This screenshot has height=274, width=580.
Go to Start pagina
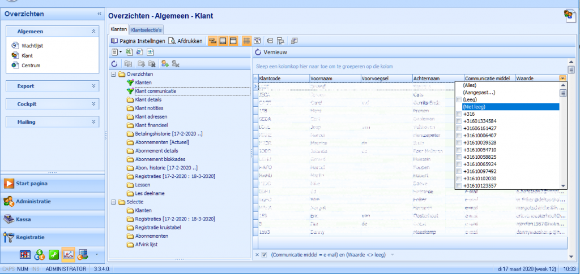(x=32, y=183)
